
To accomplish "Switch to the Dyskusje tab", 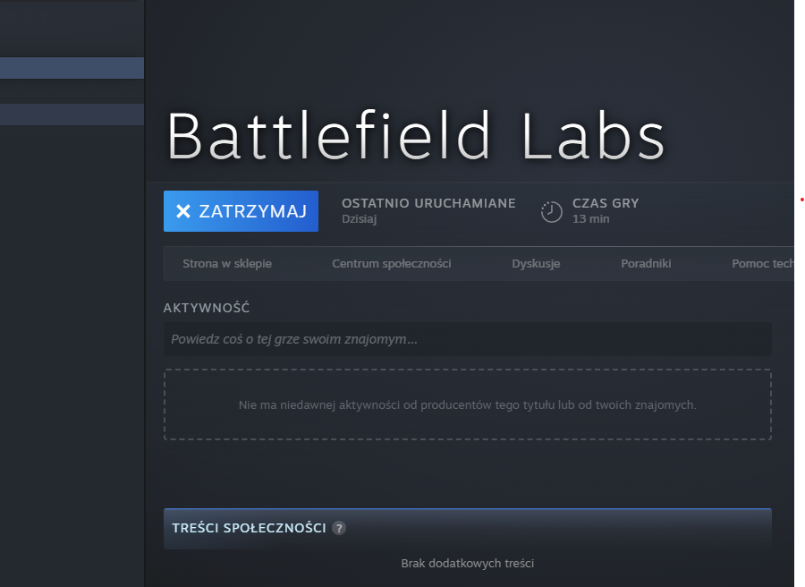I will [x=536, y=264].
